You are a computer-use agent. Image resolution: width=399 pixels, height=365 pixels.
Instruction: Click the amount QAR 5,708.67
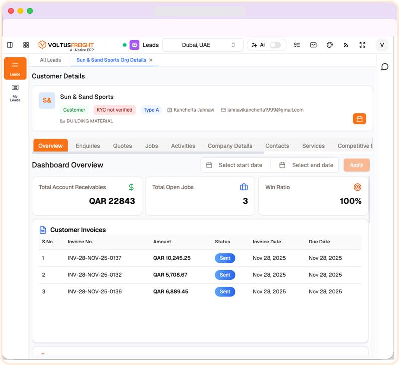(170, 275)
